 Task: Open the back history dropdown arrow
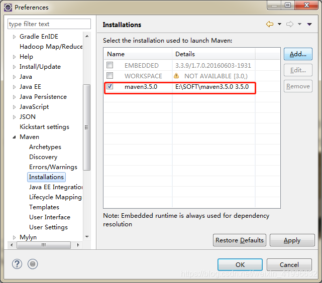(279, 24)
